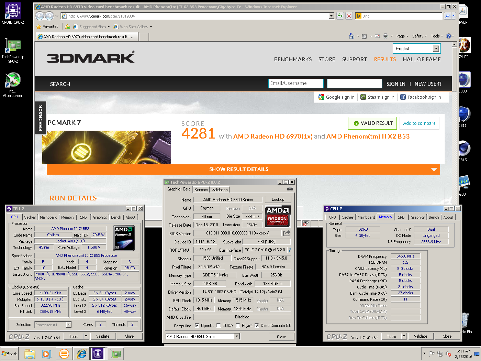Open the HALL OF FAME menu item
Image resolution: width=481 pixels, height=361 pixels.
[422, 59]
